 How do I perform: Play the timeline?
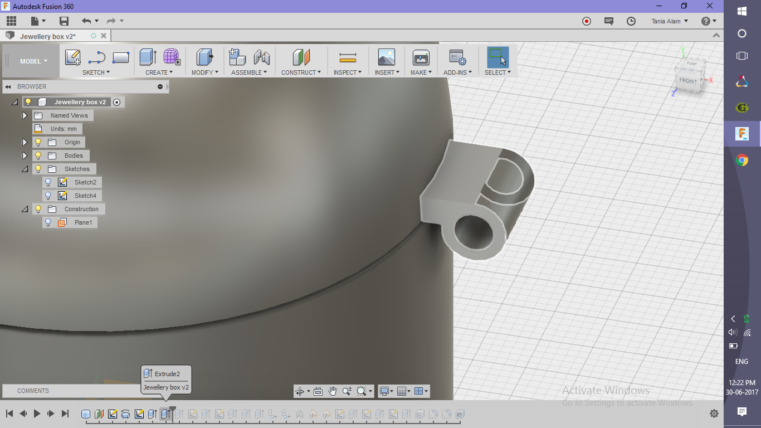(37, 414)
